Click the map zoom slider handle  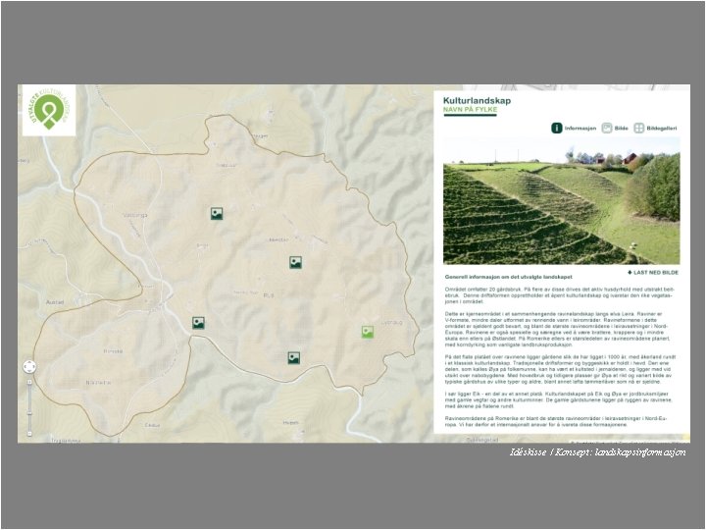coord(29,413)
